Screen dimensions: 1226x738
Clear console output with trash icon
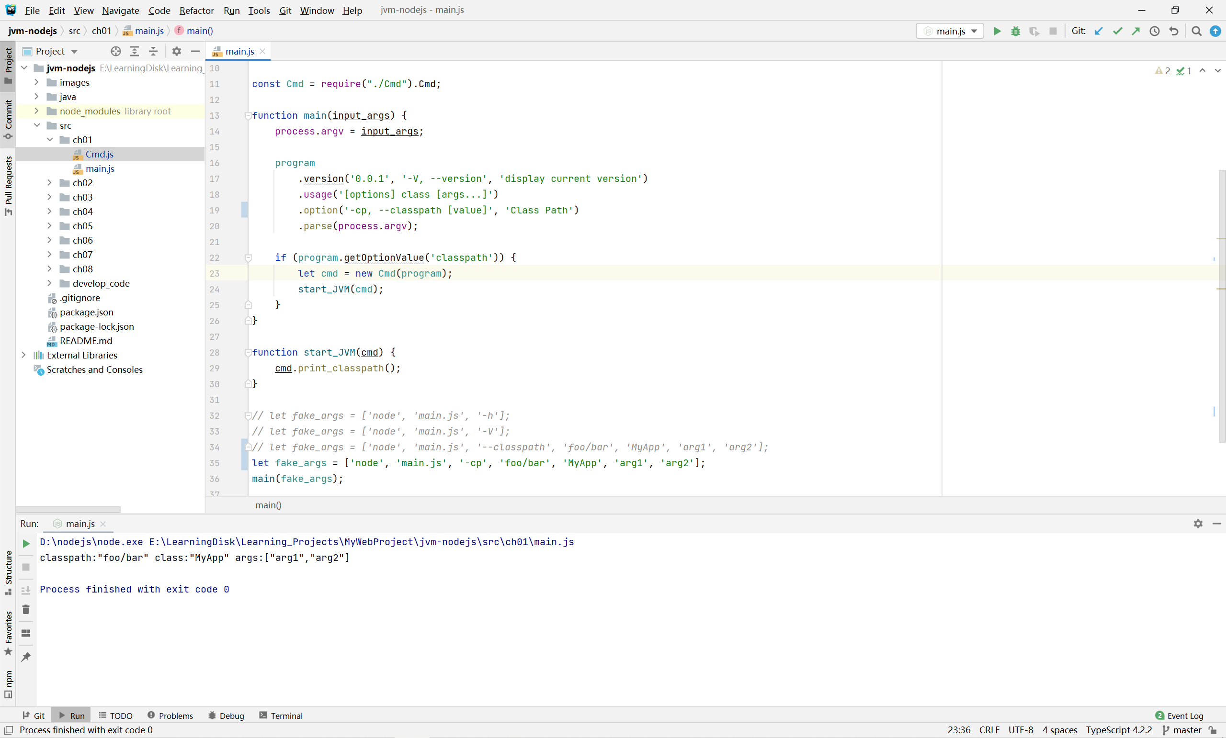[x=26, y=610]
